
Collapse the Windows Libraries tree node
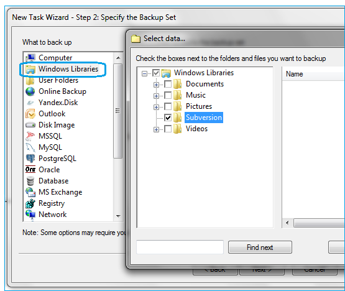click(144, 73)
